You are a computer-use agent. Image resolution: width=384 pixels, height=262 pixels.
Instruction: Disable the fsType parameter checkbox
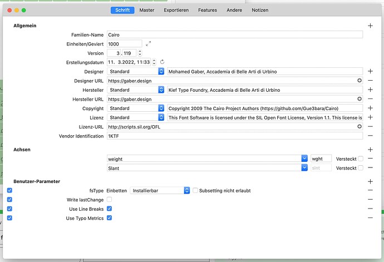point(9,190)
